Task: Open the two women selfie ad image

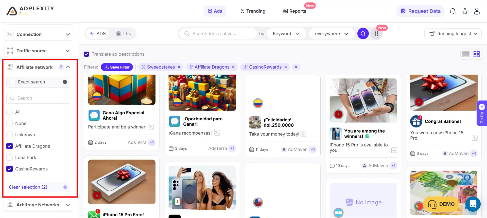Action: pos(202,188)
